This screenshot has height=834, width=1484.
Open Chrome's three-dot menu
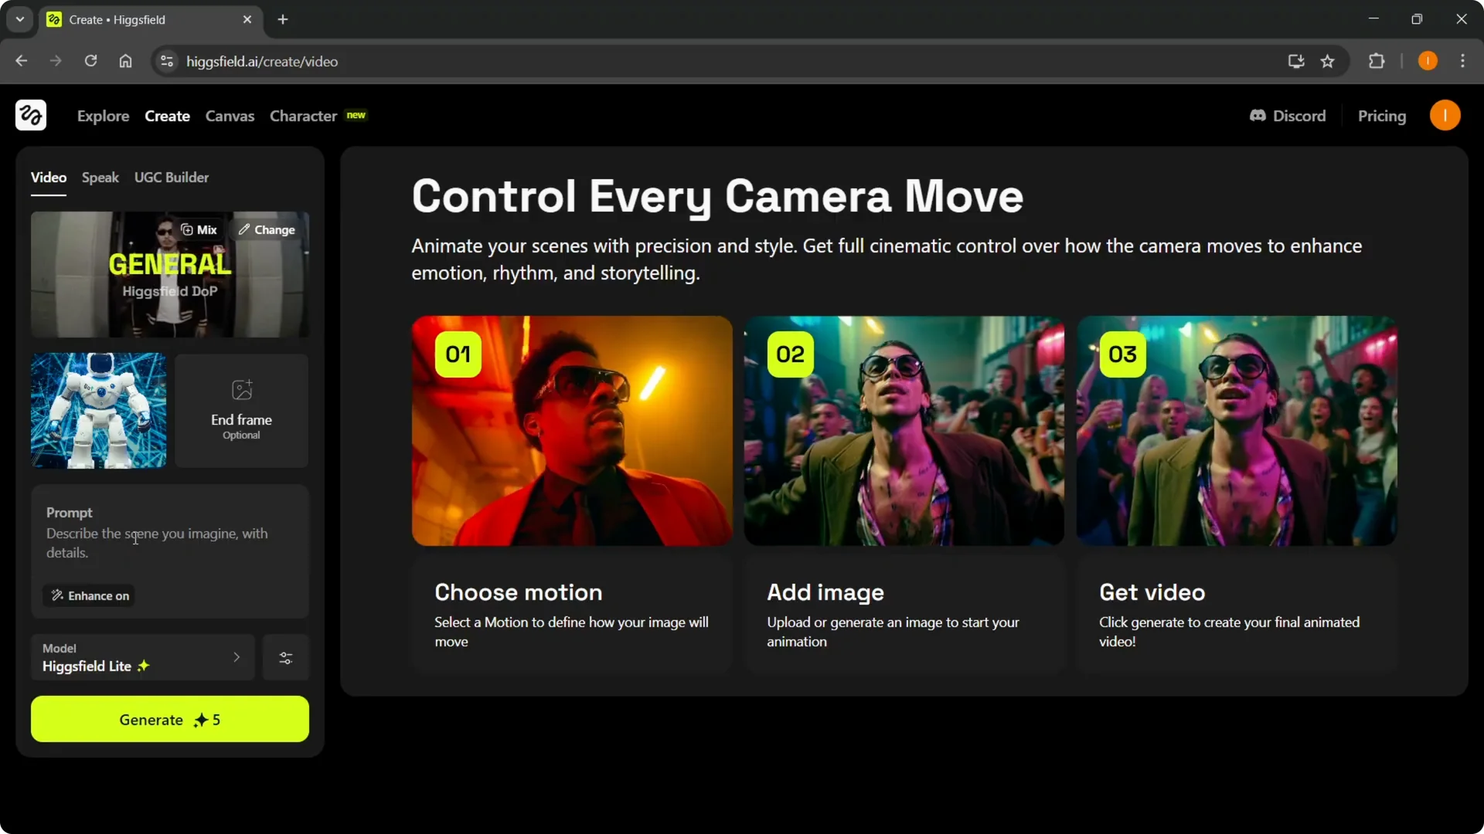point(1462,61)
